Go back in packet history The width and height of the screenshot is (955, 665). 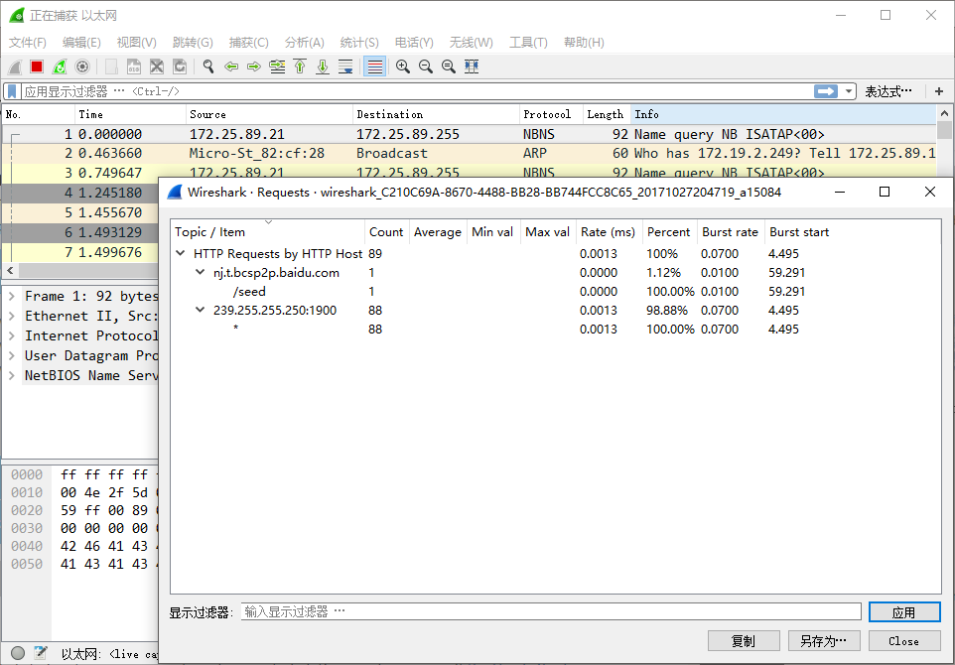pyautogui.click(x=231, y=66)
